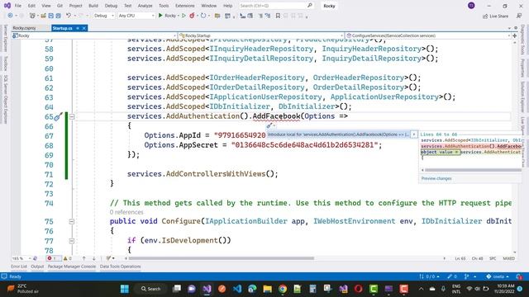529x297 pixels.
Task: Click the Windows Start button
Action: [x=125, y=289]
